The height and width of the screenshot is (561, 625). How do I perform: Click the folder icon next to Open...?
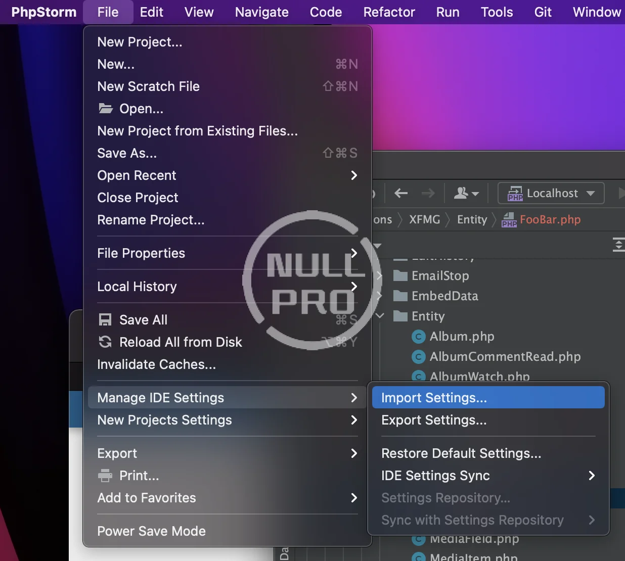(x=105, y=108)
